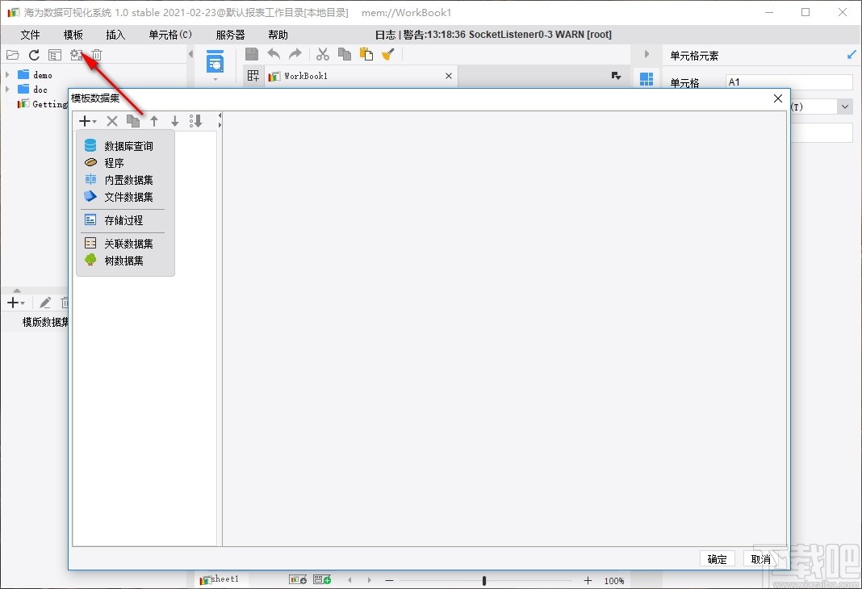Screen dimensions: 862x589
Task: Redo with the right curved arrow icon
Action: coord(295,54)
